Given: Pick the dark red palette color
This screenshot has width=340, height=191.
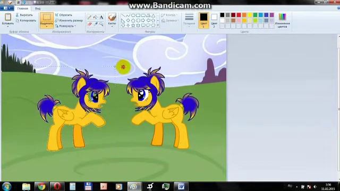Looking at the screenshot, I should (233, 15).
